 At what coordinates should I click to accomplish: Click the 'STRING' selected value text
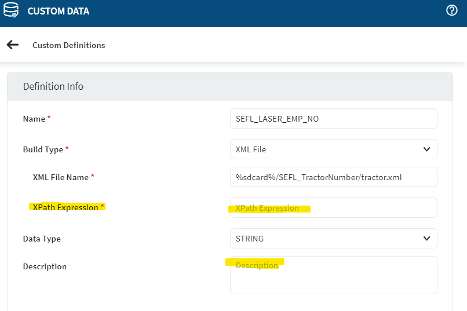point(250,239)
